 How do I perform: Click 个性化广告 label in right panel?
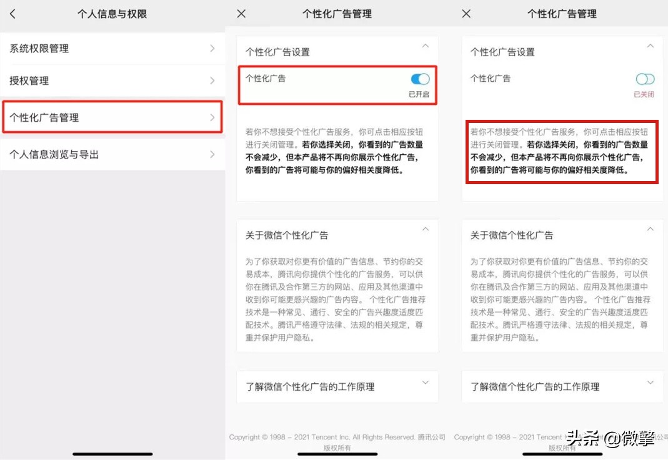491,78
